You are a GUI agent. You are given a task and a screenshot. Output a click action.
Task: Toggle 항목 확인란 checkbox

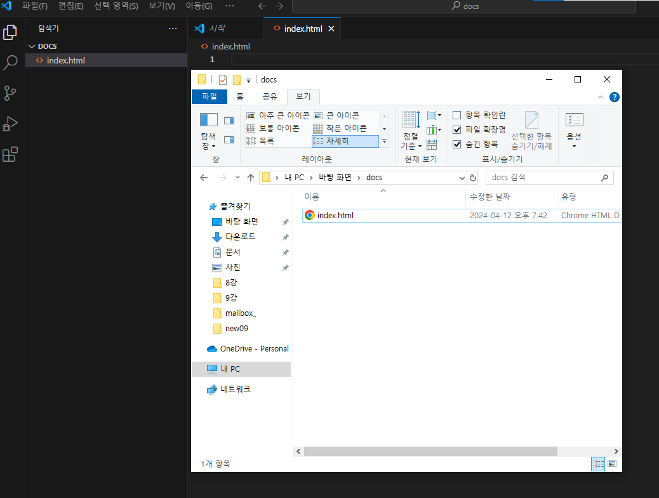point(457,115)
